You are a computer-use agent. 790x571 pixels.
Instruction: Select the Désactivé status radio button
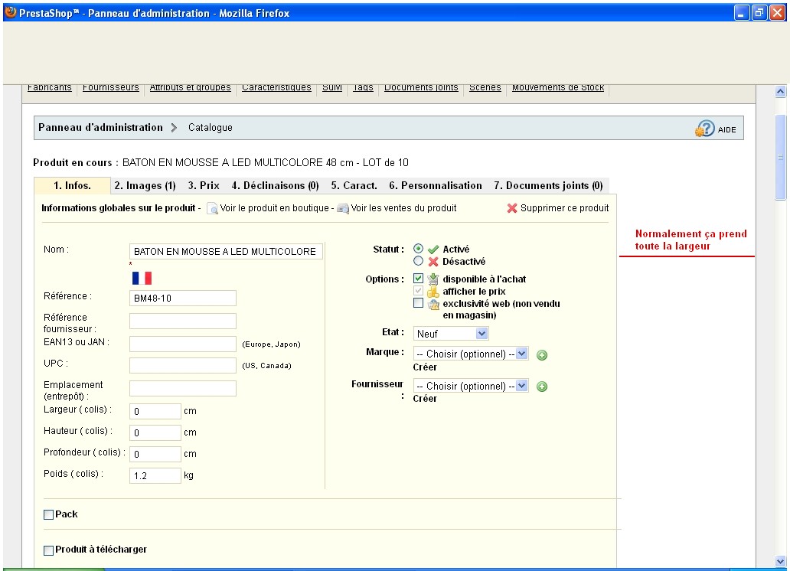pos(418,260)
